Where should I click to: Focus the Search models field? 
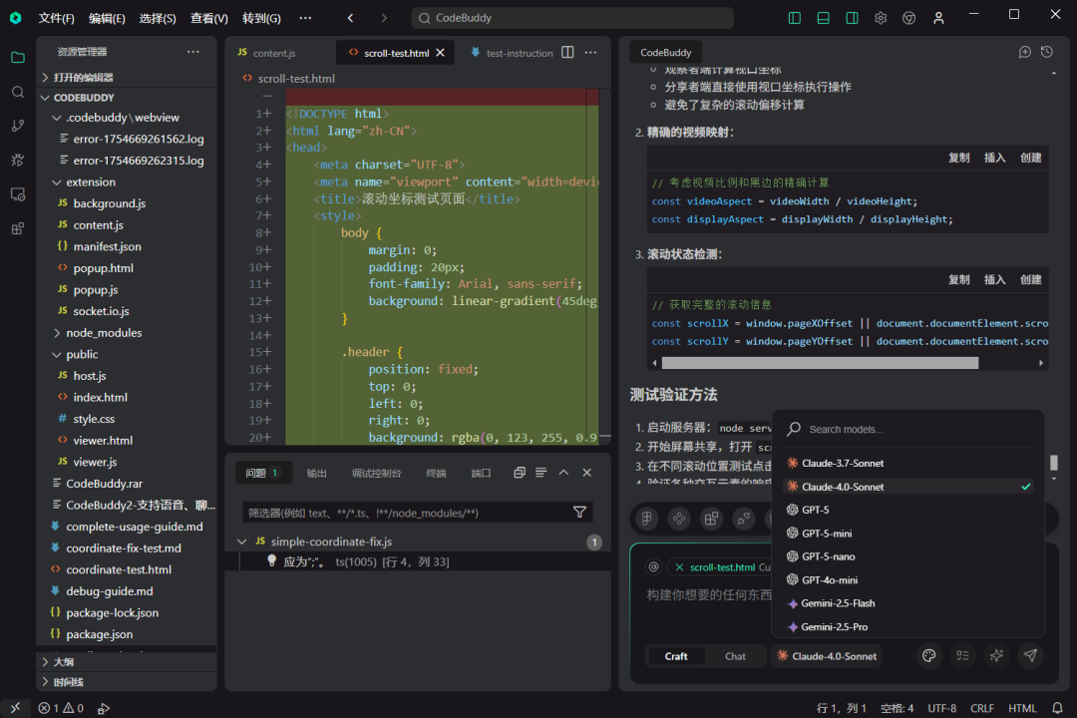(908, 430)
